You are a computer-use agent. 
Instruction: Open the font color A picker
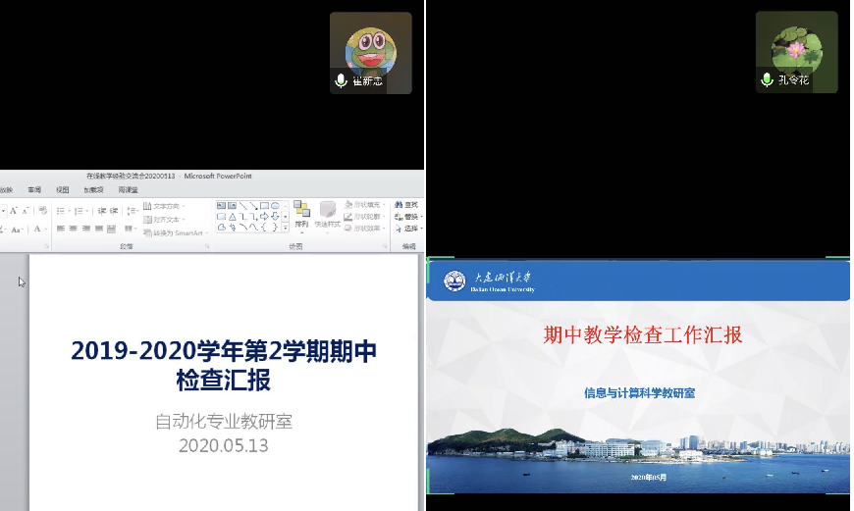[x=37, y=230]
